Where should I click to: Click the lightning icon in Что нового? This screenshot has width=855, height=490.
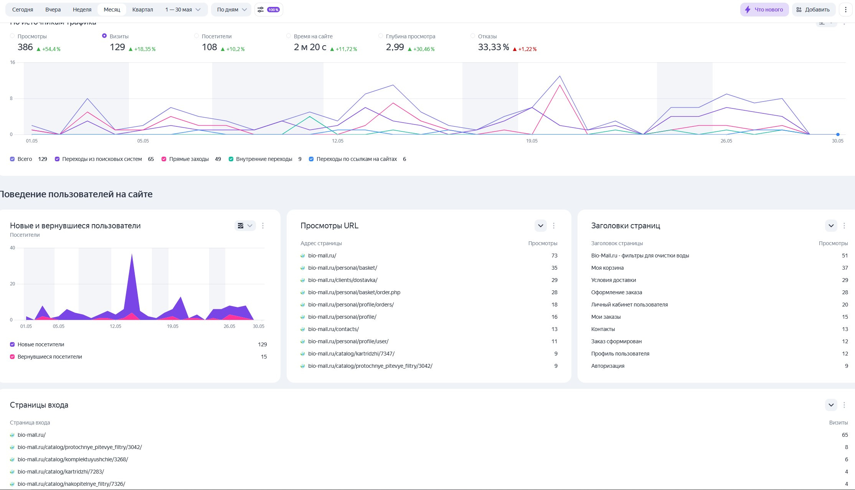coord(748,10)
